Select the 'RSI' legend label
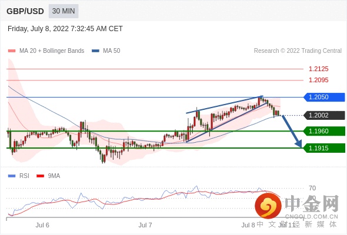Screen dimensions: 347x235 [x=24, y=176]
